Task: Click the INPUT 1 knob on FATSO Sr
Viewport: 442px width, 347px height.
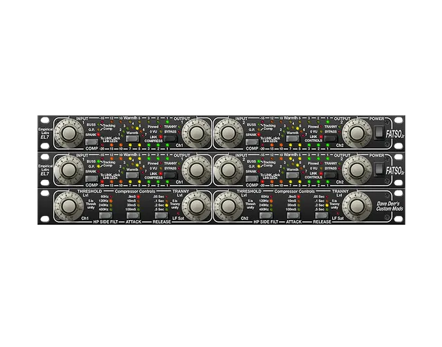Action: coord(69,170)
